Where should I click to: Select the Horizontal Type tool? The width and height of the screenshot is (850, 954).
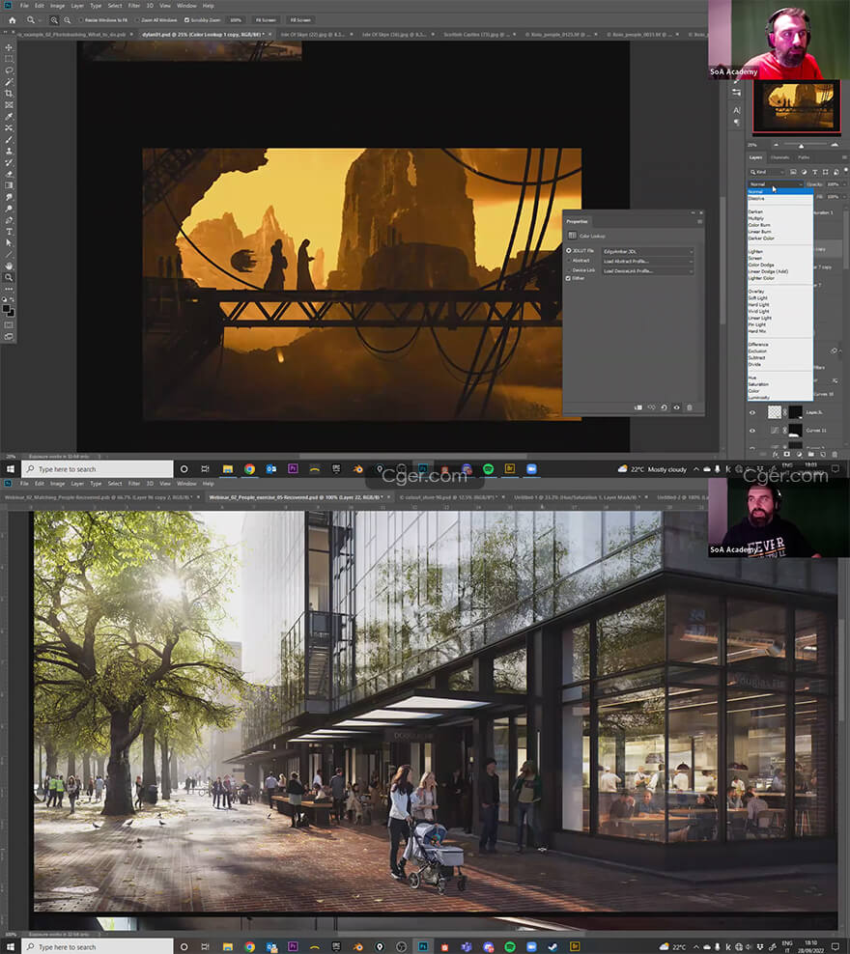(x=9, y=232)
